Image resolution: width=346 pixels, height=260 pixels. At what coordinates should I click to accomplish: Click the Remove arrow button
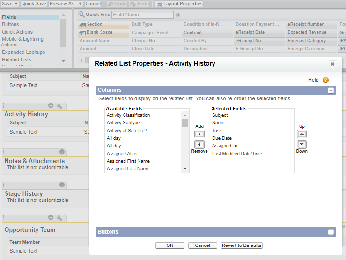tap(199, 144)
